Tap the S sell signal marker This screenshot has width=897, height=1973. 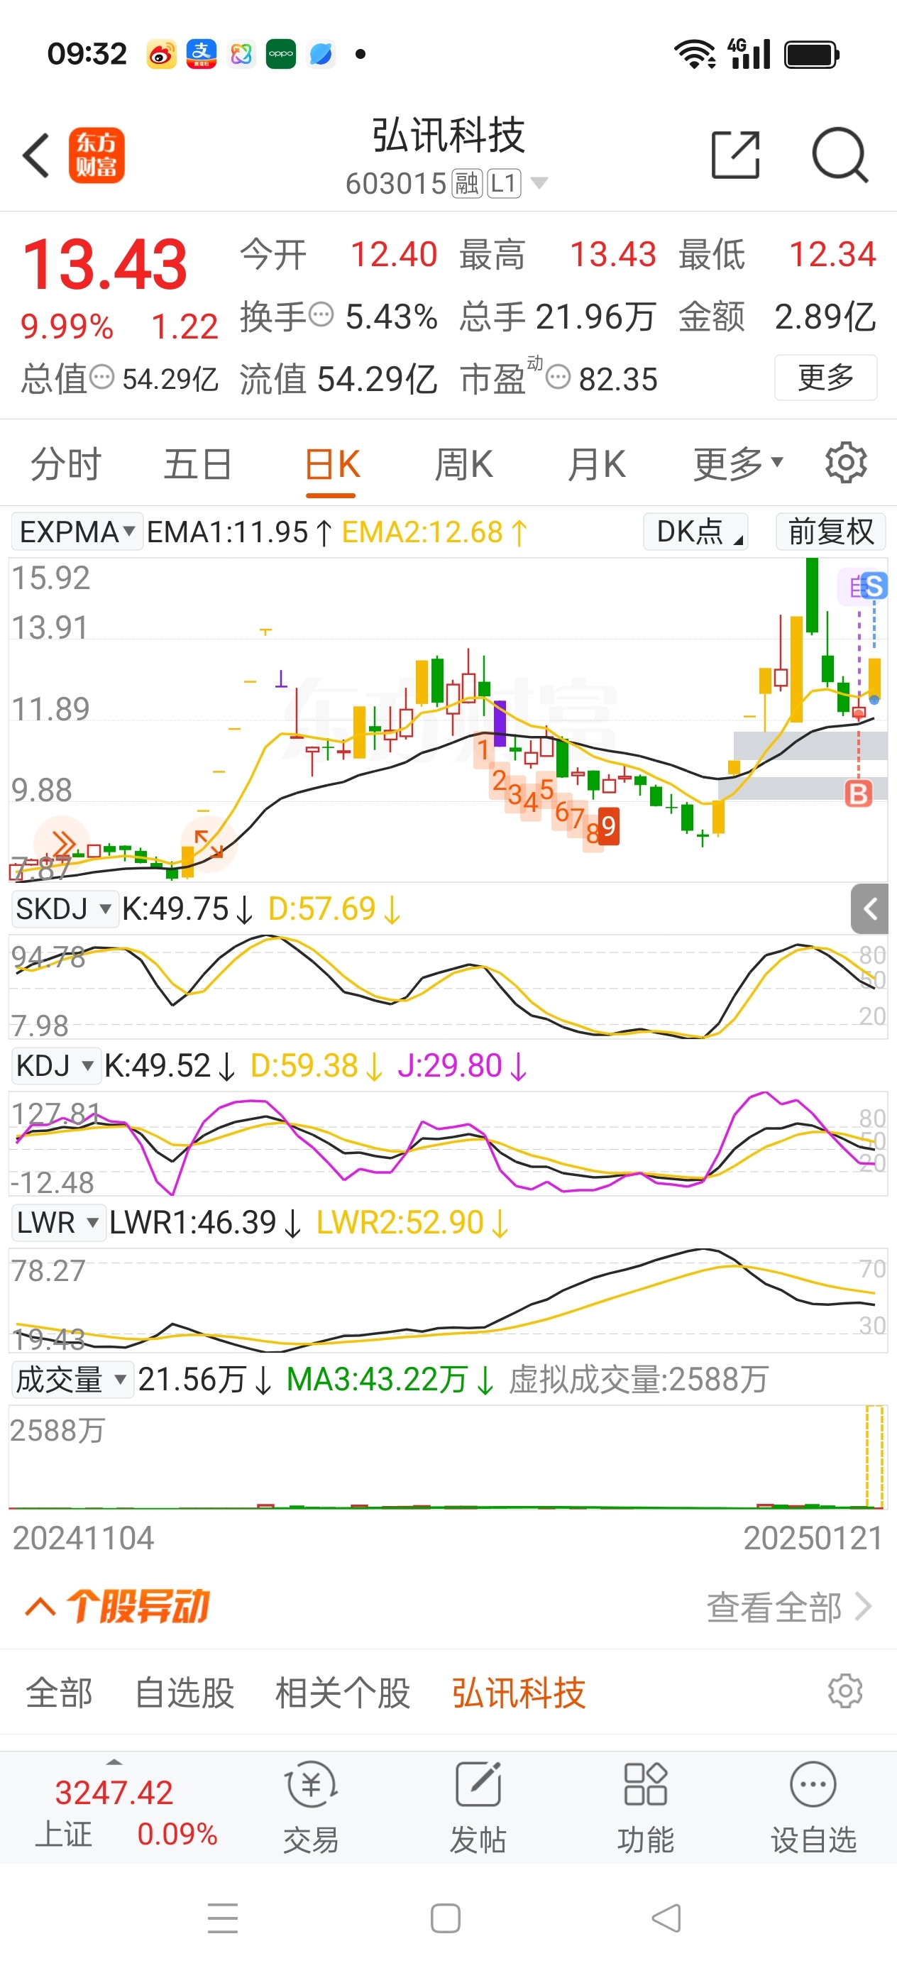[874, 587]
